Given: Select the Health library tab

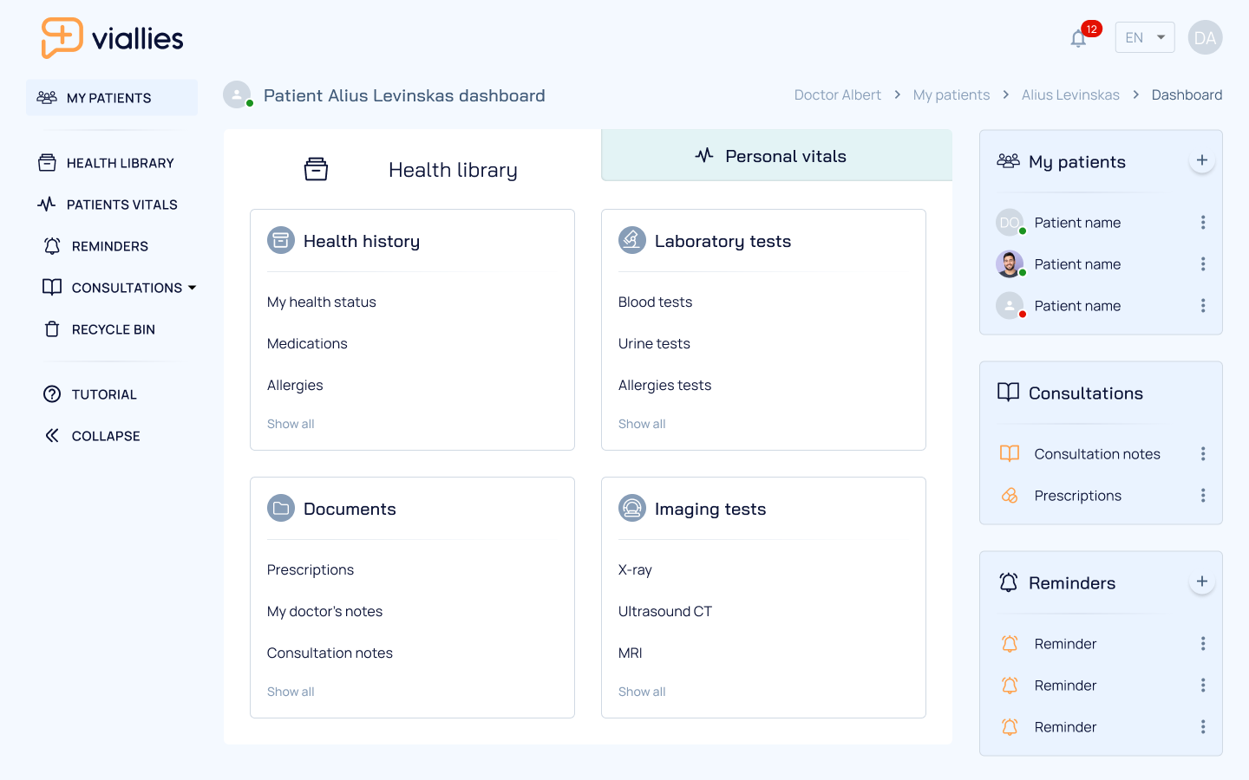Looking at the screenshot, I should [x=412, y=169].
